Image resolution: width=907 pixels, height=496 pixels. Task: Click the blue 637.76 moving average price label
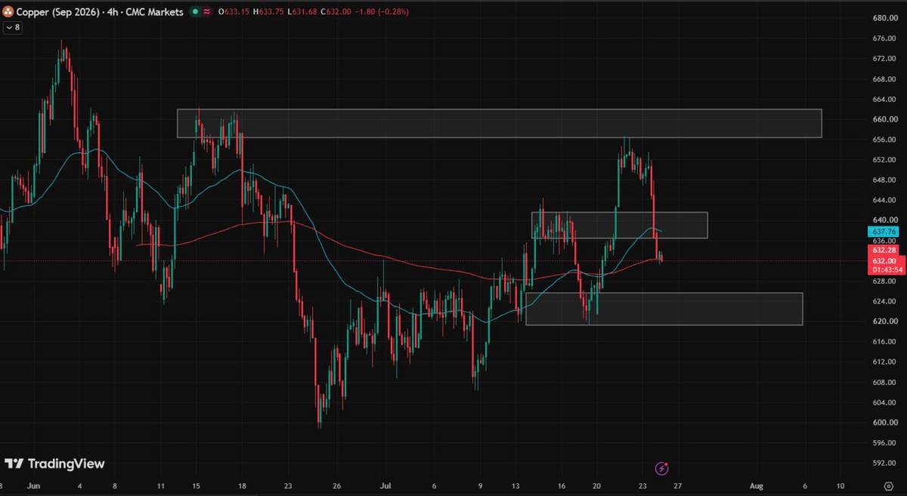[884, 231]
